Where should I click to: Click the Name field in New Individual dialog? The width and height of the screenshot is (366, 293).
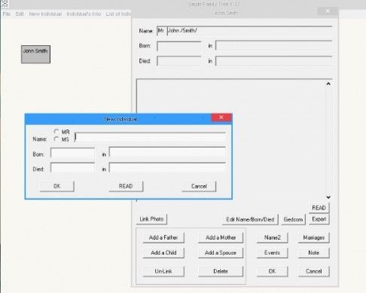(150, 137)
